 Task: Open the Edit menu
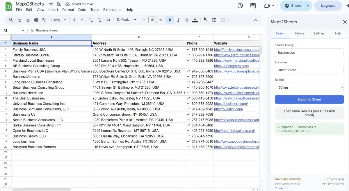[29, 10]
